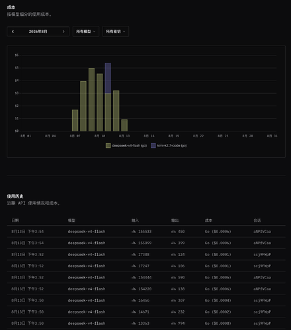Sort by the 成本 column header

pos(208,220)
